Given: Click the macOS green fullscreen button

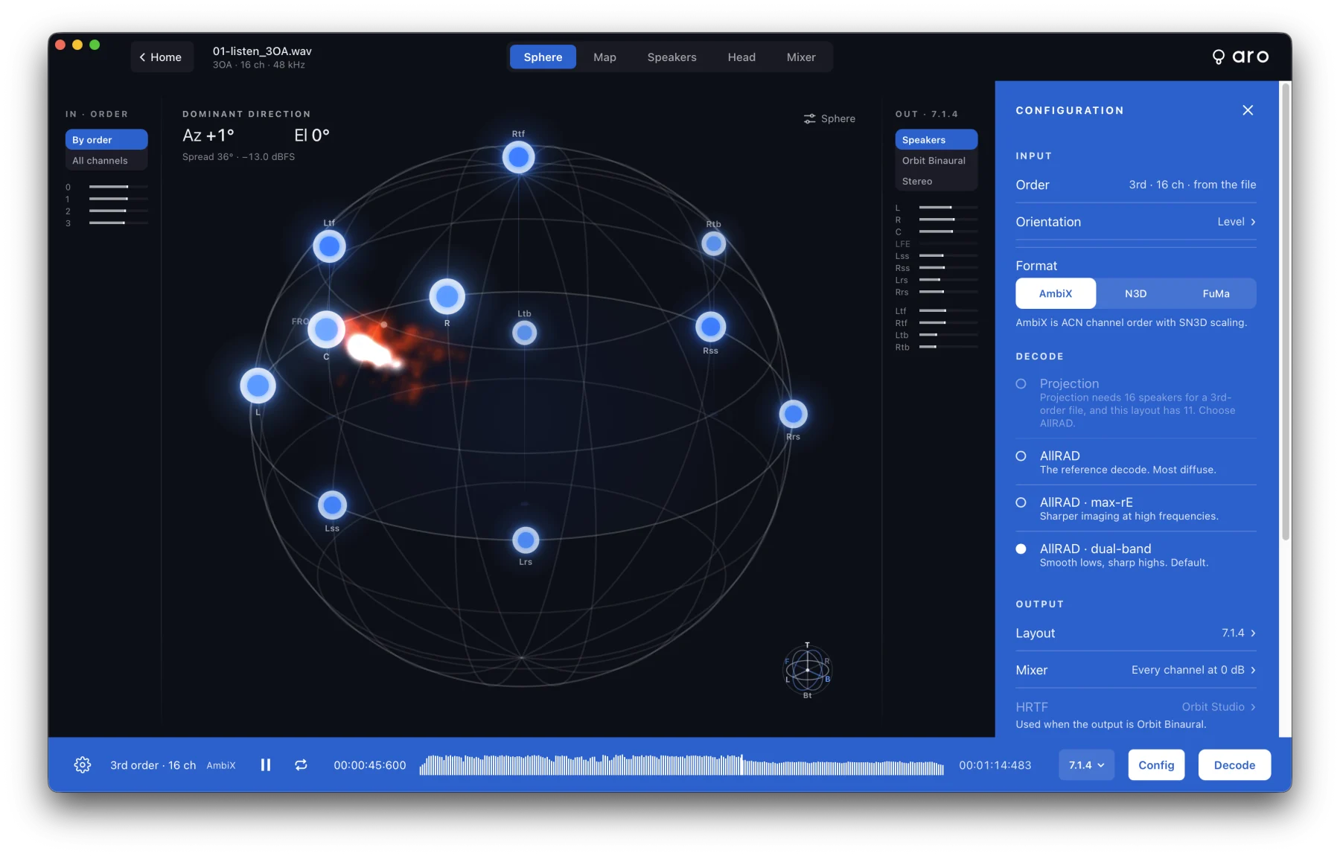Looking at the screenshot, I should point(95,45).
